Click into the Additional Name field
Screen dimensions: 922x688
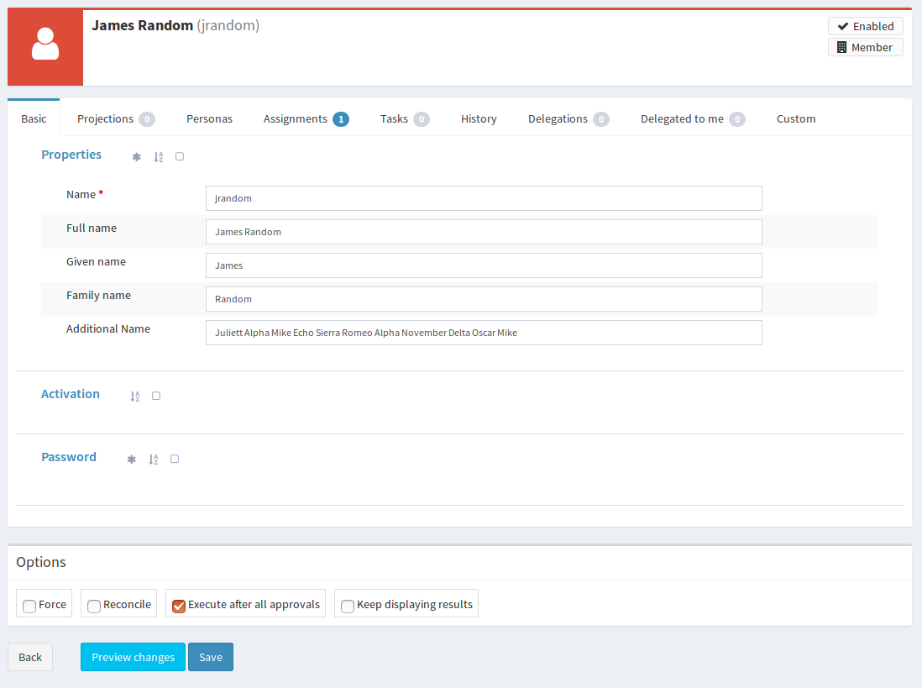point(484,333)
